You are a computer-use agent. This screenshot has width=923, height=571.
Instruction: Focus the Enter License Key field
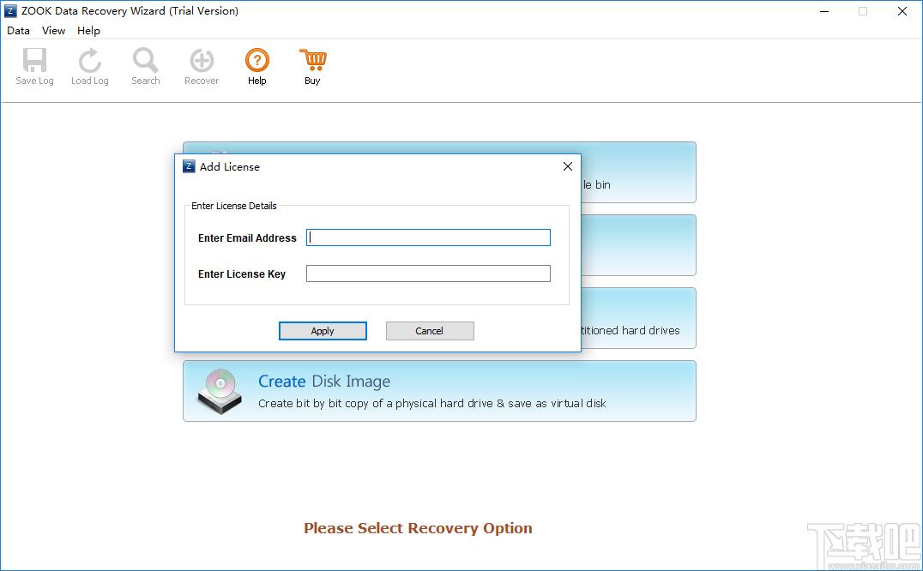point(428,273)
